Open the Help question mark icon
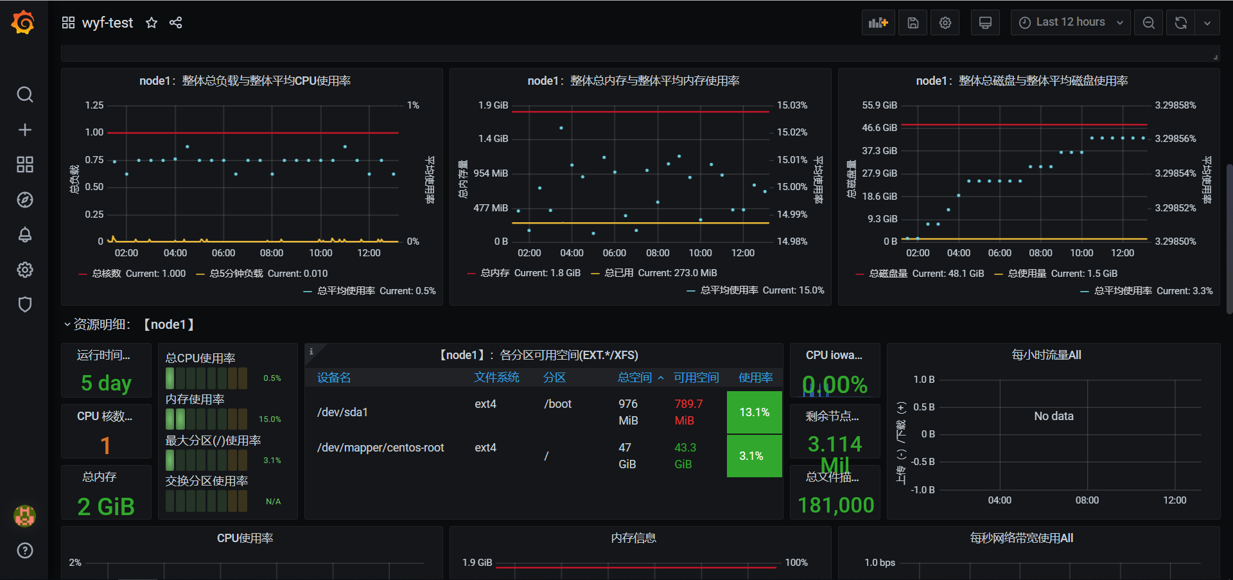1233x580 pixels. (x=24, y=550)
